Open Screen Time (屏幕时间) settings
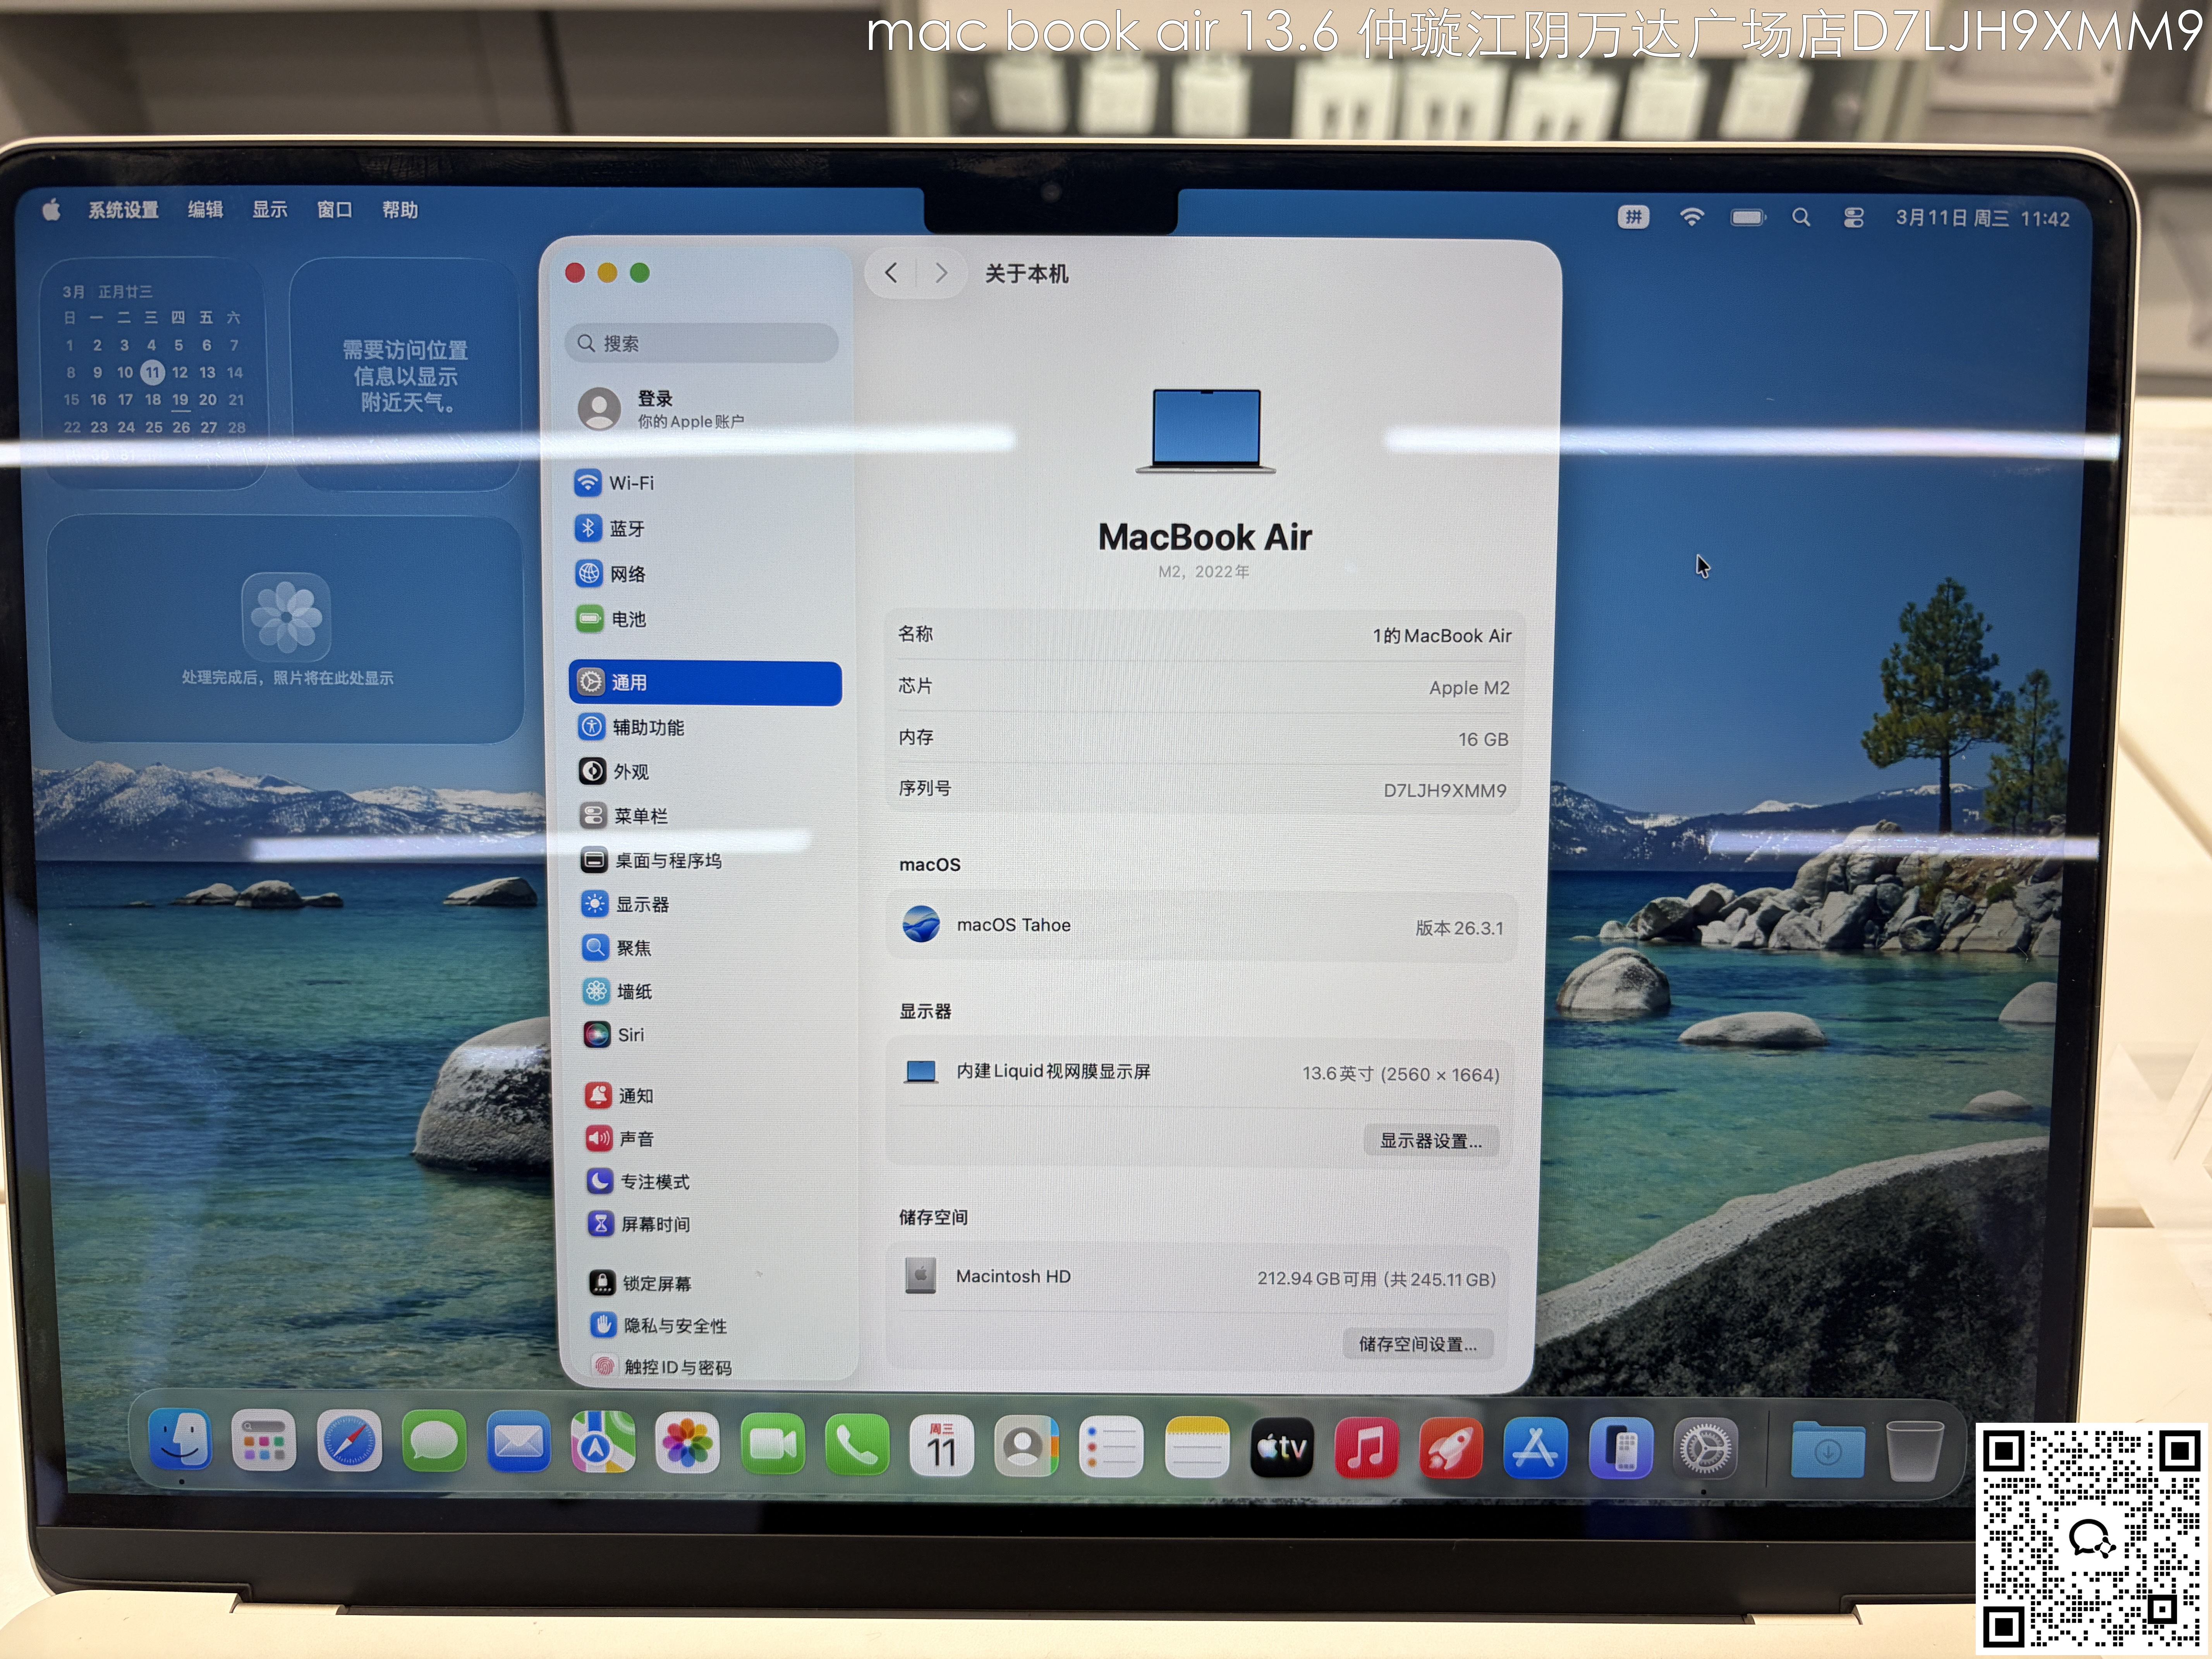 (654, 1224)
